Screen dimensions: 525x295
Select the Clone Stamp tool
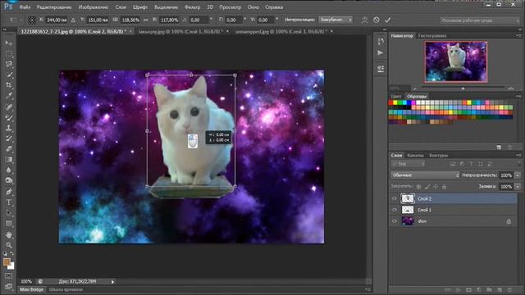9,128
